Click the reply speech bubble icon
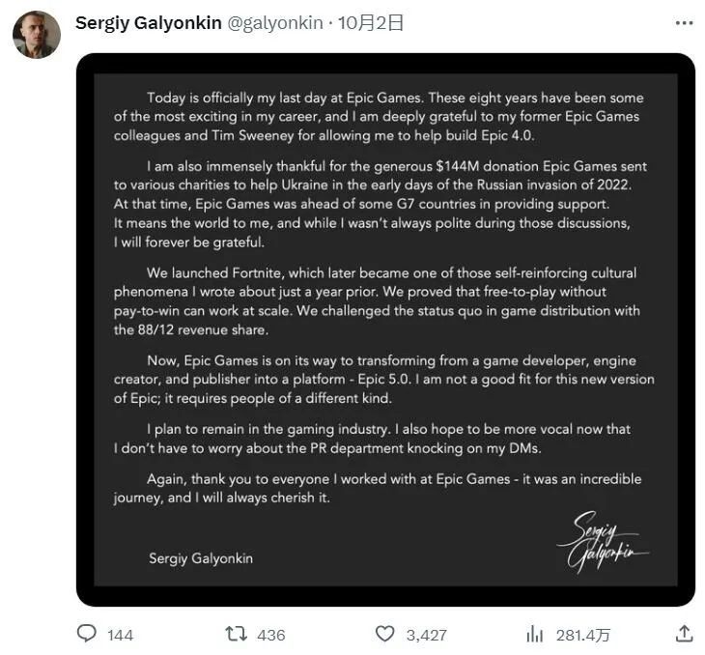This screenshot has width=705, height=655. [x=87, y=634]
